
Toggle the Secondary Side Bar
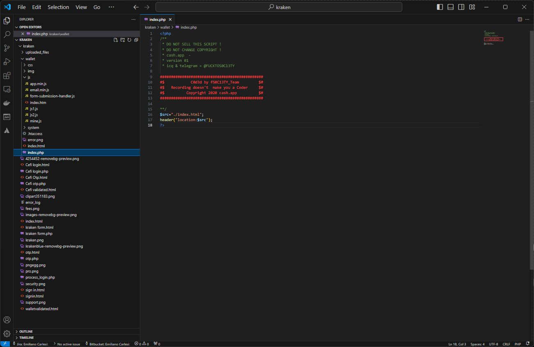click(461, 7)
